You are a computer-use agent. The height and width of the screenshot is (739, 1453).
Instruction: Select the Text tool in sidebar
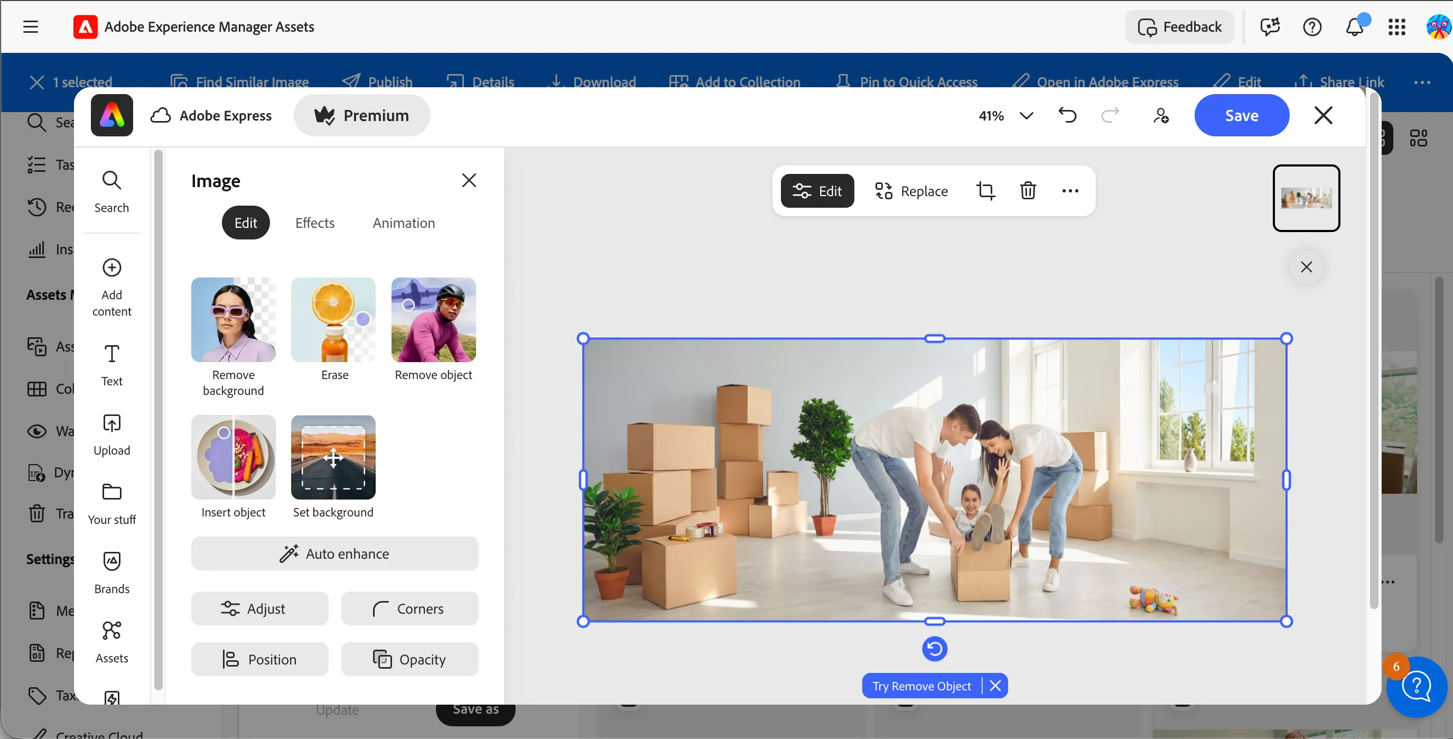pyautogui.click(x=111, y=365)
